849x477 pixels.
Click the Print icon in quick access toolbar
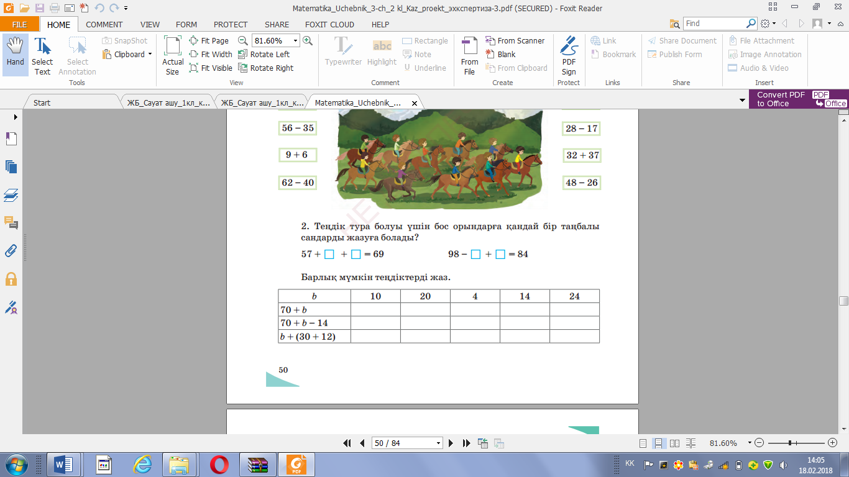tap(54, 8)
